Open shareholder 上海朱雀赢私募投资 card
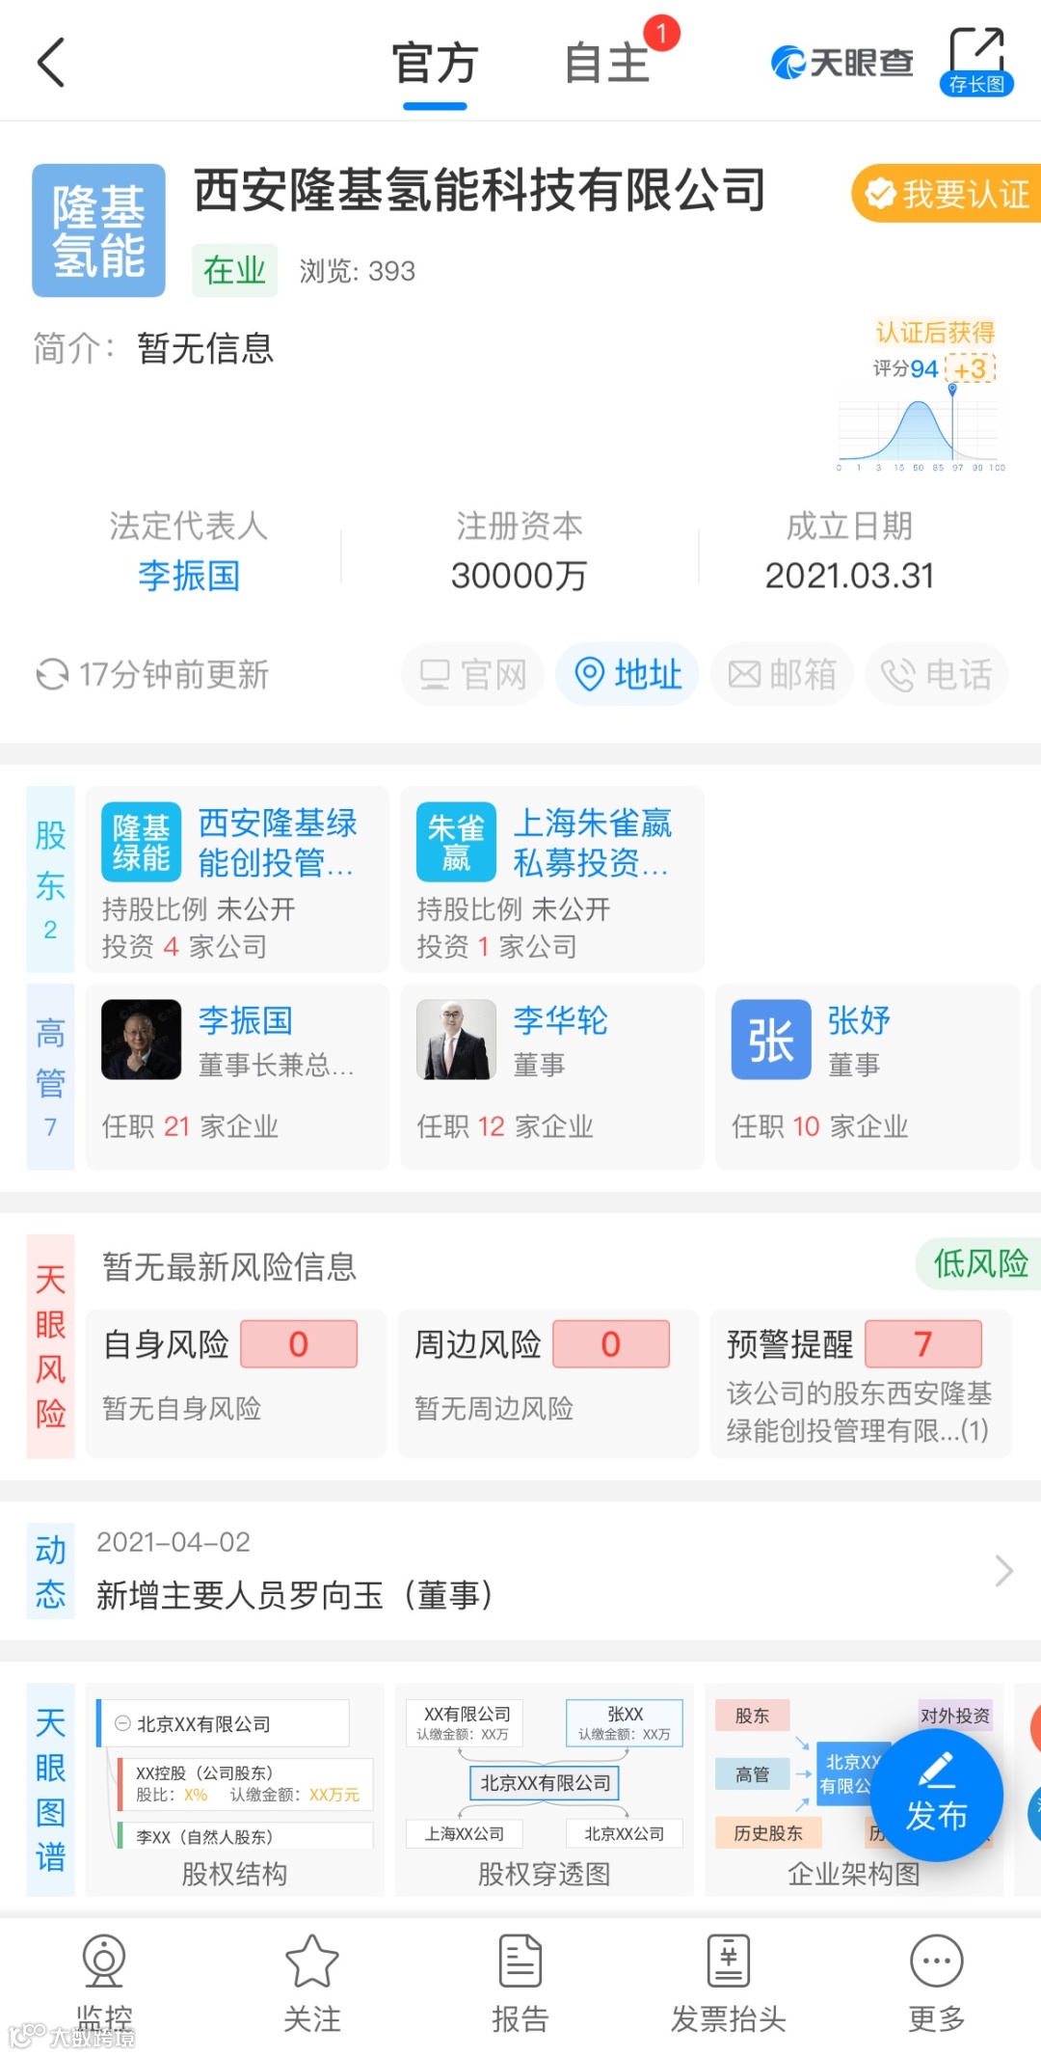 [552, 879]
